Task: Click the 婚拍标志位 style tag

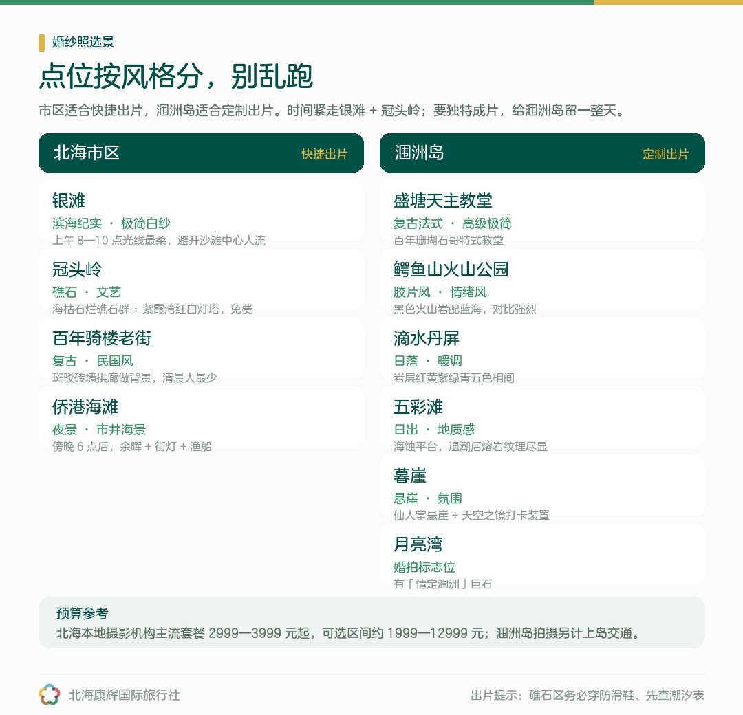Action: [424, 566]
